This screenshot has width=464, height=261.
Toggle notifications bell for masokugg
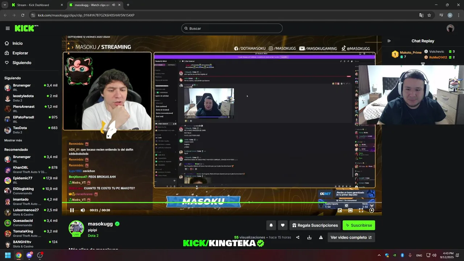(x=271, y=225)
